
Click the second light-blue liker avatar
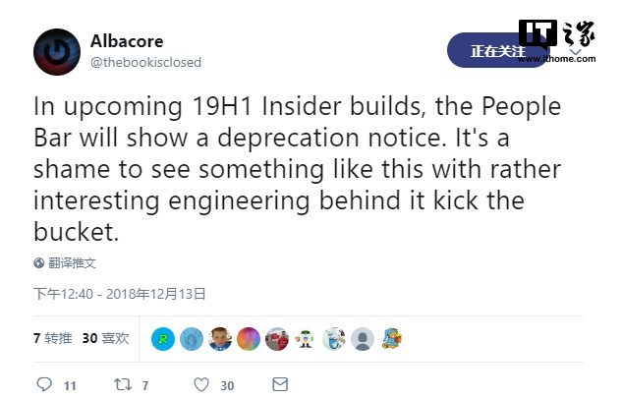[x=192, y=339]
